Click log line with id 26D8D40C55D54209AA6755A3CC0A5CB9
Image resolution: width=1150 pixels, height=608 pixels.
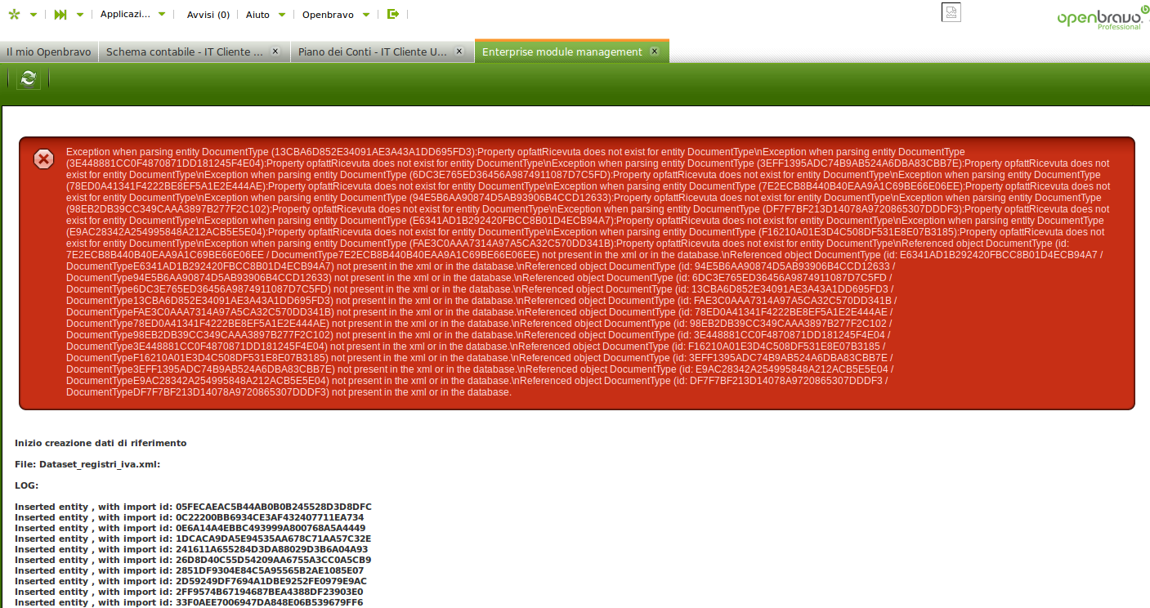tap(193, 560)
